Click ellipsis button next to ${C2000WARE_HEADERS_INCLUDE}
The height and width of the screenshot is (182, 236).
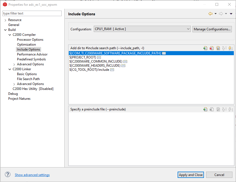(x=123, y=66)
